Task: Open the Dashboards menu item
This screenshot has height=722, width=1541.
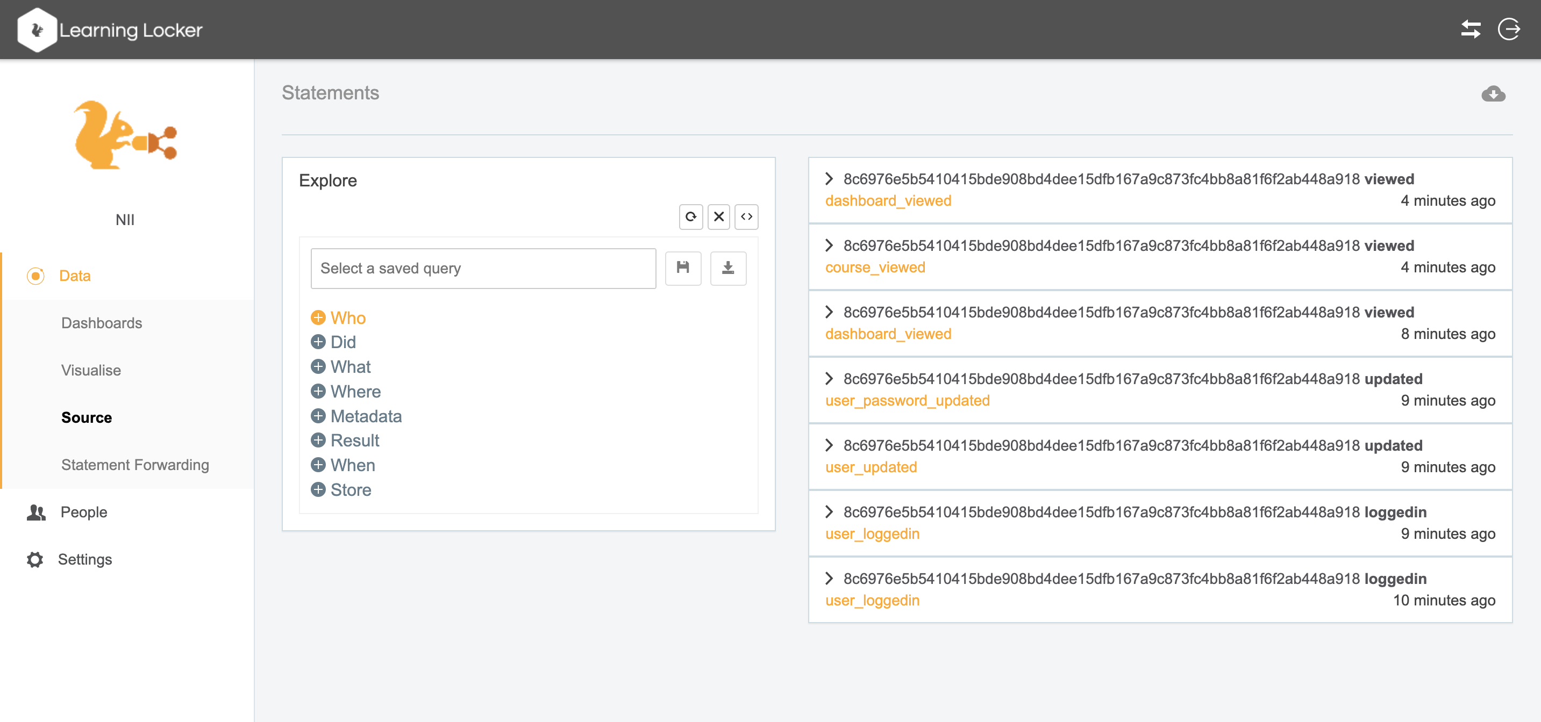Action: coord(102,323)
